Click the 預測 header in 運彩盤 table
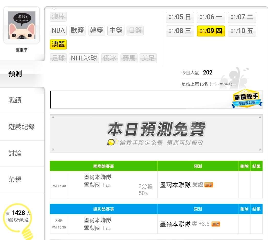Viewport: 276px width, 240px height. click(x=198, y=209)
